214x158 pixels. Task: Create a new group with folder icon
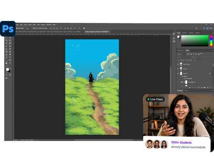(204, 87)
